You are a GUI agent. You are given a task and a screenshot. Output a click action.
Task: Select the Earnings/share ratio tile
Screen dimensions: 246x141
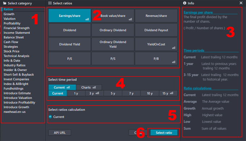[x=70, y=16]
